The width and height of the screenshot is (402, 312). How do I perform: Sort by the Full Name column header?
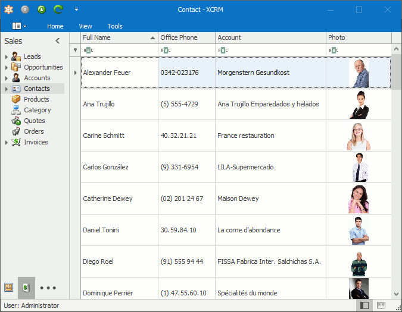[x=120, y=37]
